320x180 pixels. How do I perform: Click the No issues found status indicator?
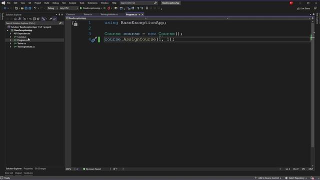(x=92, y=169)
